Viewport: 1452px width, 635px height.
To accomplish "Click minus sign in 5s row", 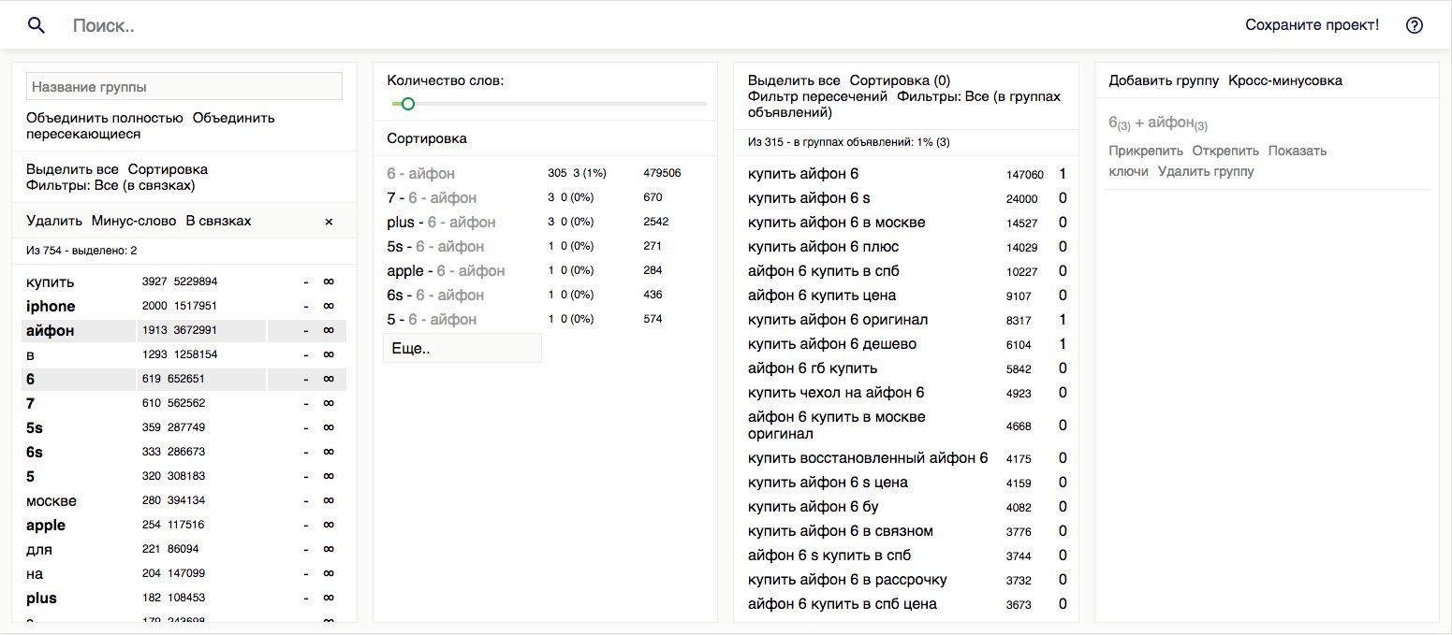I will pyautogui.click(x=305, y=427).
